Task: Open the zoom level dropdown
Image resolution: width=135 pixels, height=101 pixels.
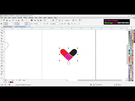Action: (51, 20)
